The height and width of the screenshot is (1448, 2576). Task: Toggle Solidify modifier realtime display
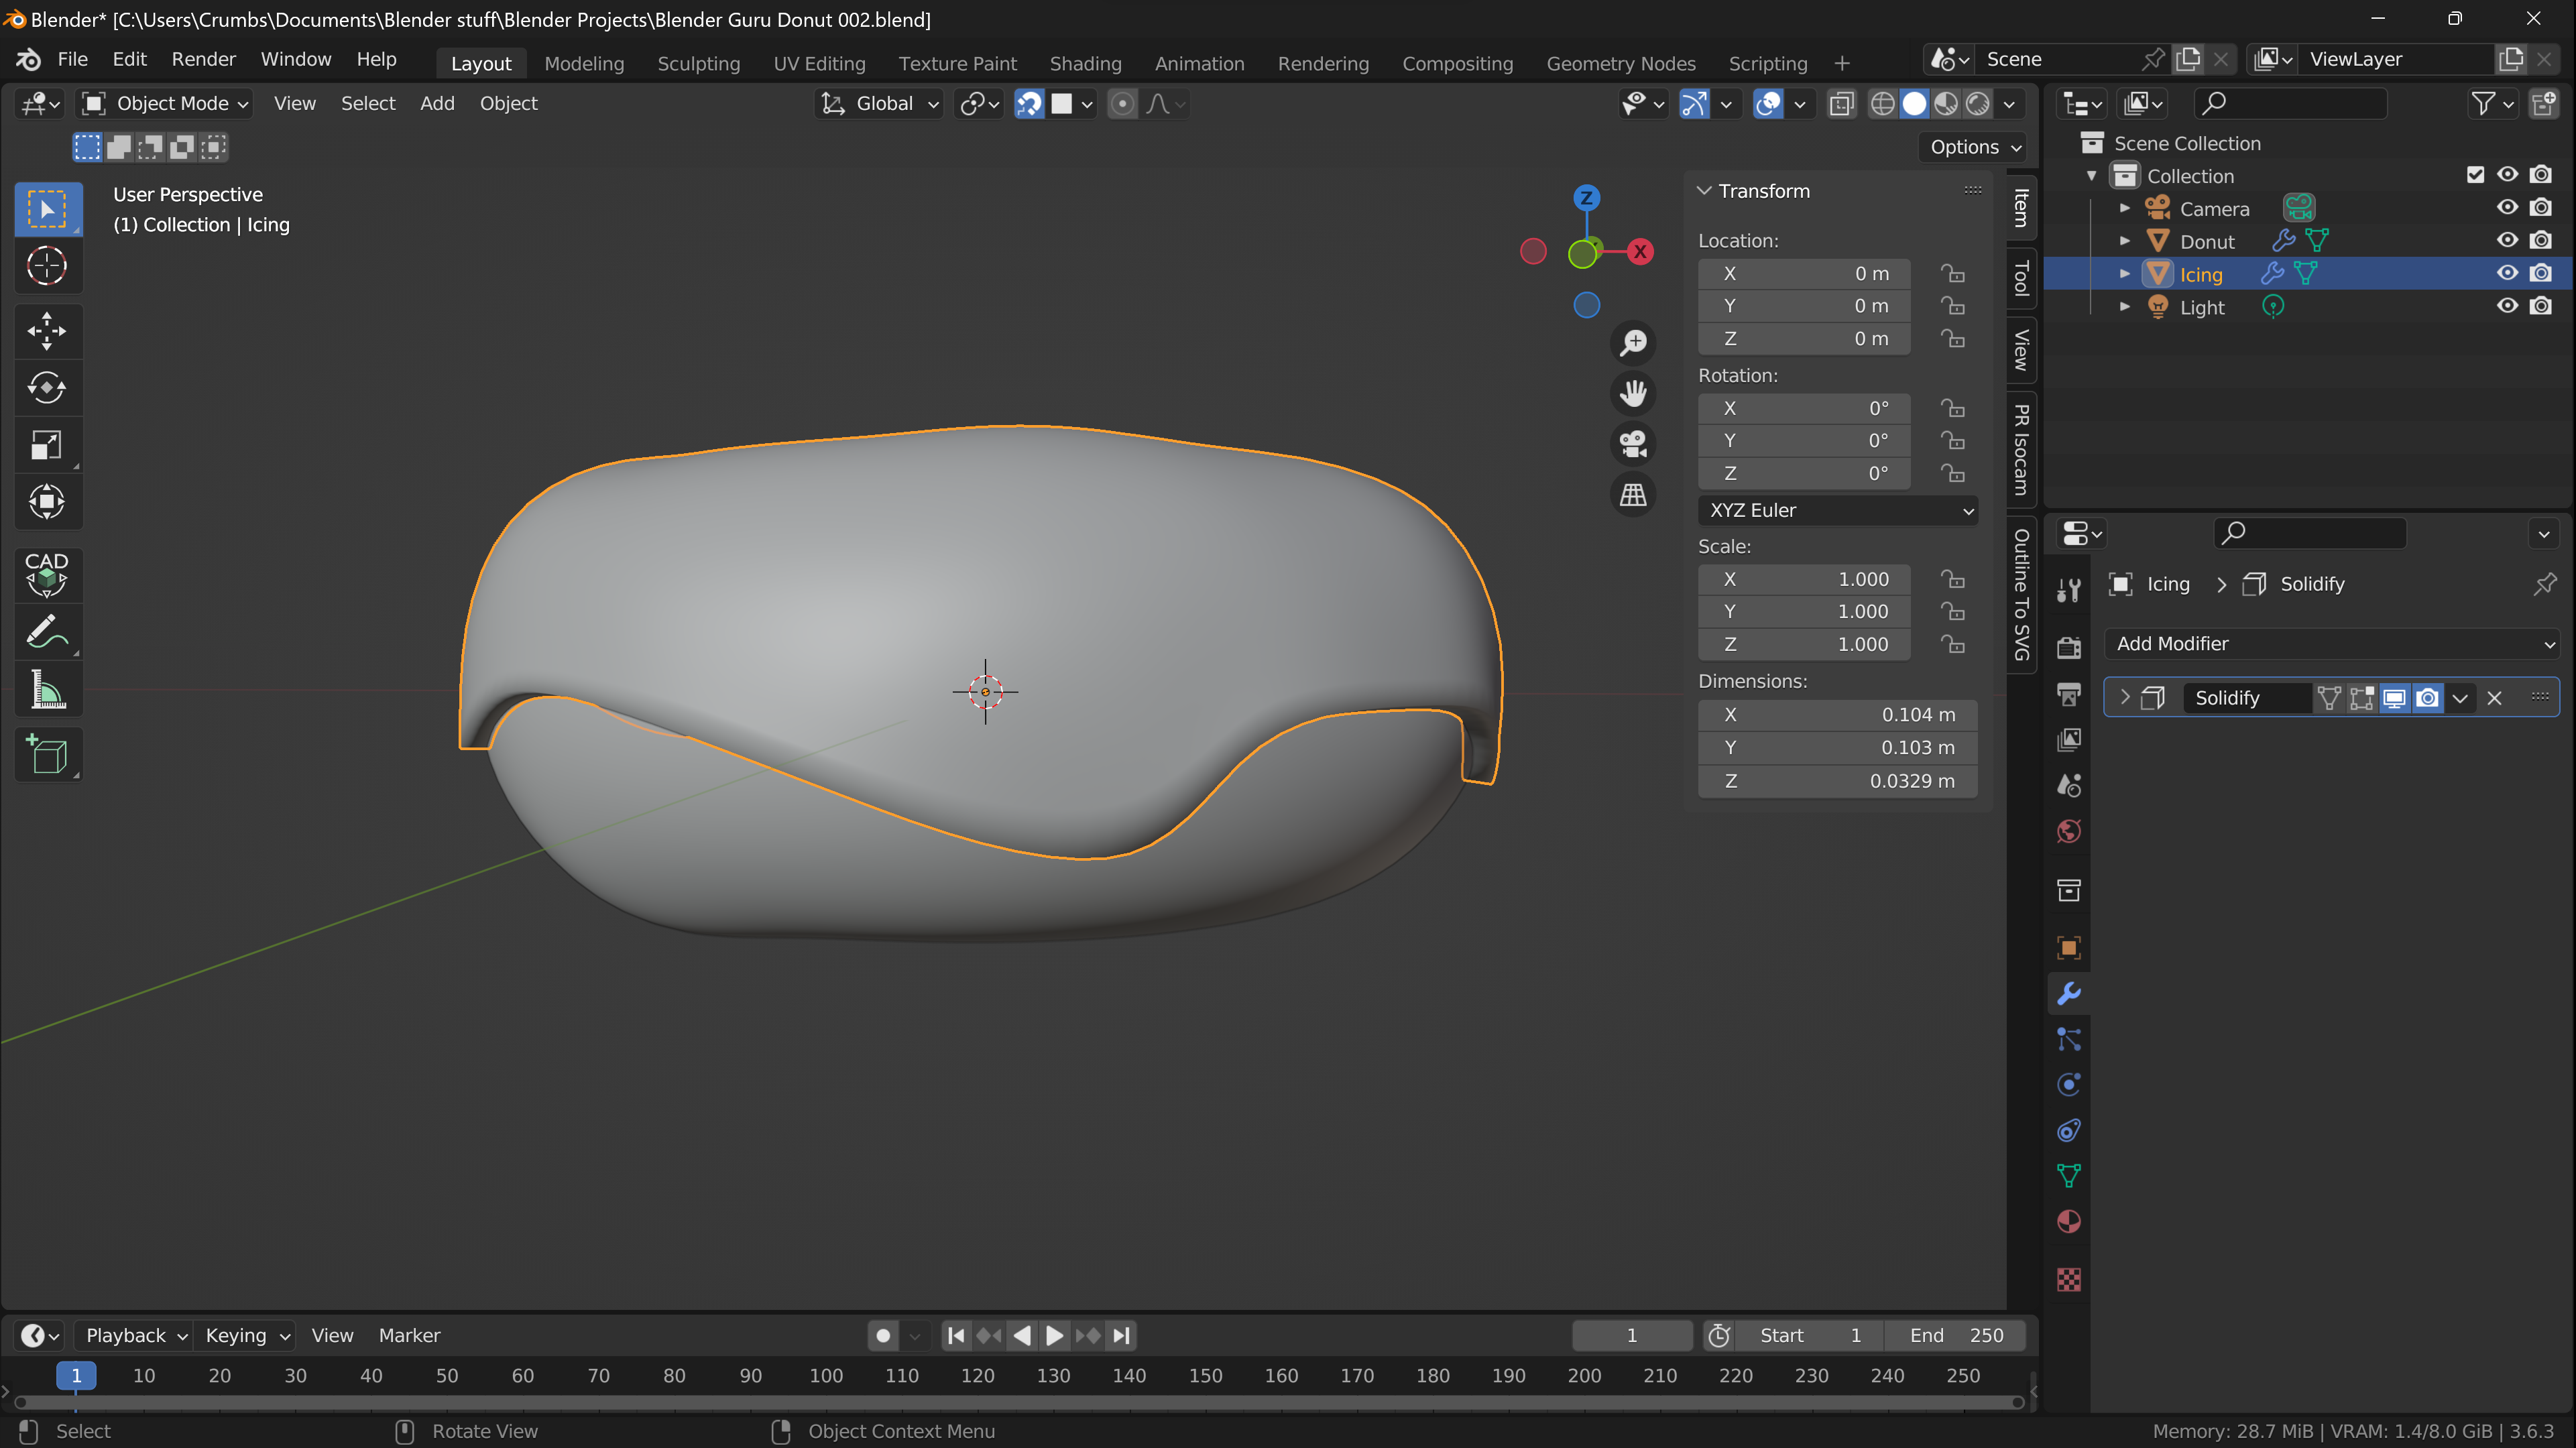point(2394,698)
